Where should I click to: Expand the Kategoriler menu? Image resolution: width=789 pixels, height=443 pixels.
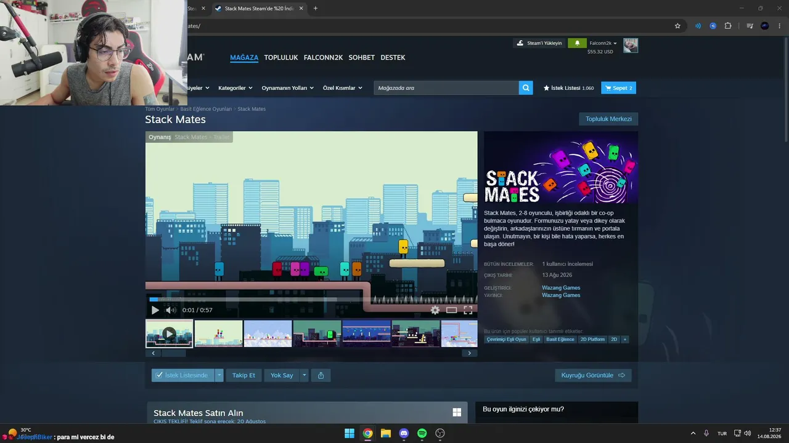[x=235, y=88]
